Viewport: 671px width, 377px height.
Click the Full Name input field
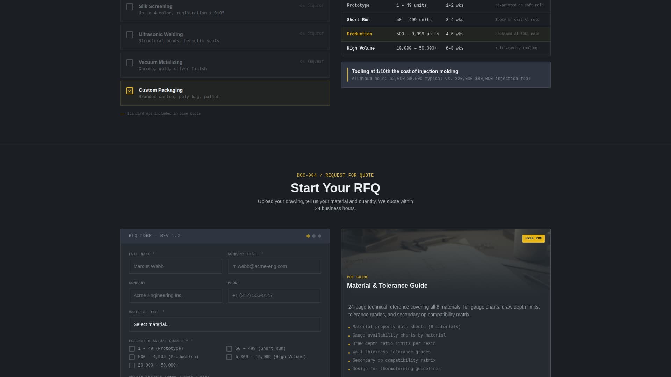point(175,266)
